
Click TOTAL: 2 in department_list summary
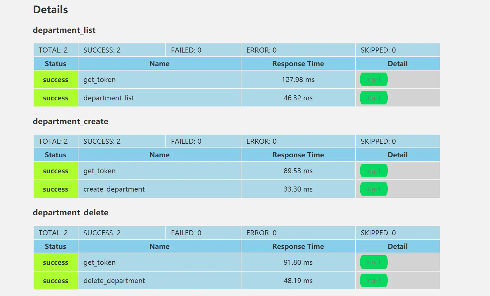click(x=56, y=50)
